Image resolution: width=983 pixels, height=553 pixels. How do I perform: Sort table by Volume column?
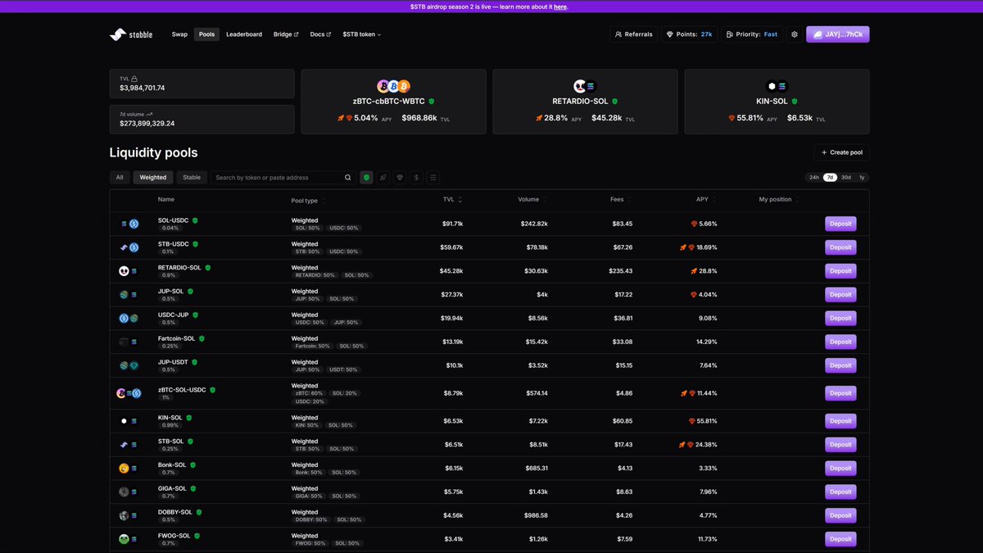[x=532, y=200]
